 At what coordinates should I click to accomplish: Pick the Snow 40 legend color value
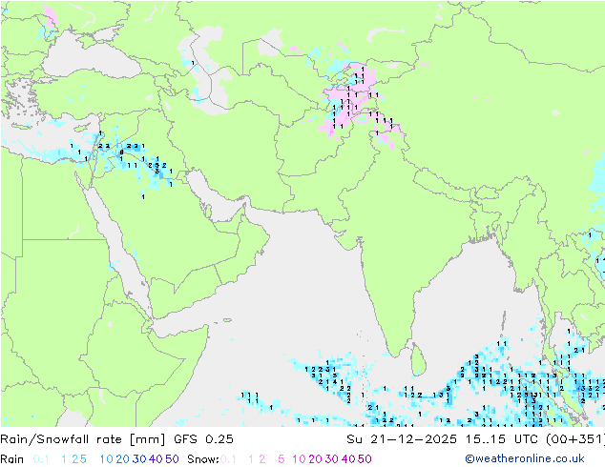pyautogui.click(x=348, y=459)
